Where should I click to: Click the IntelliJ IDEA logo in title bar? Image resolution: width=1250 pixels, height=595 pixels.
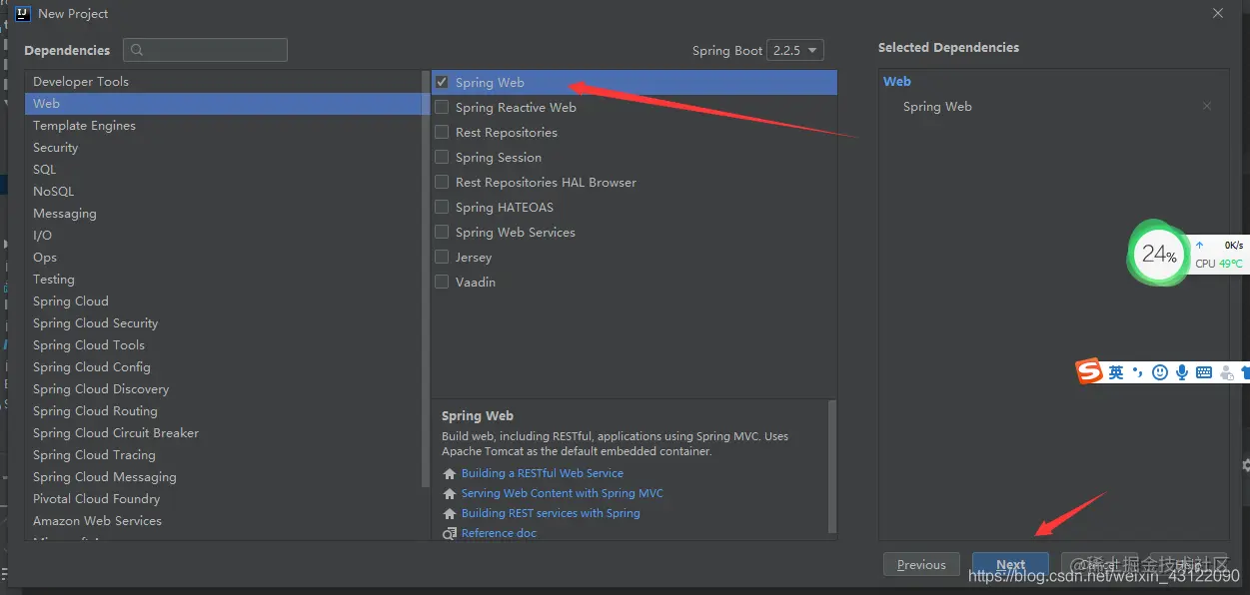[x=22, y=14]
